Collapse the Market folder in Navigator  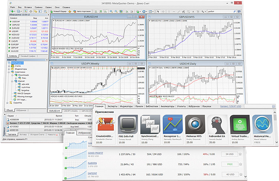12,81
